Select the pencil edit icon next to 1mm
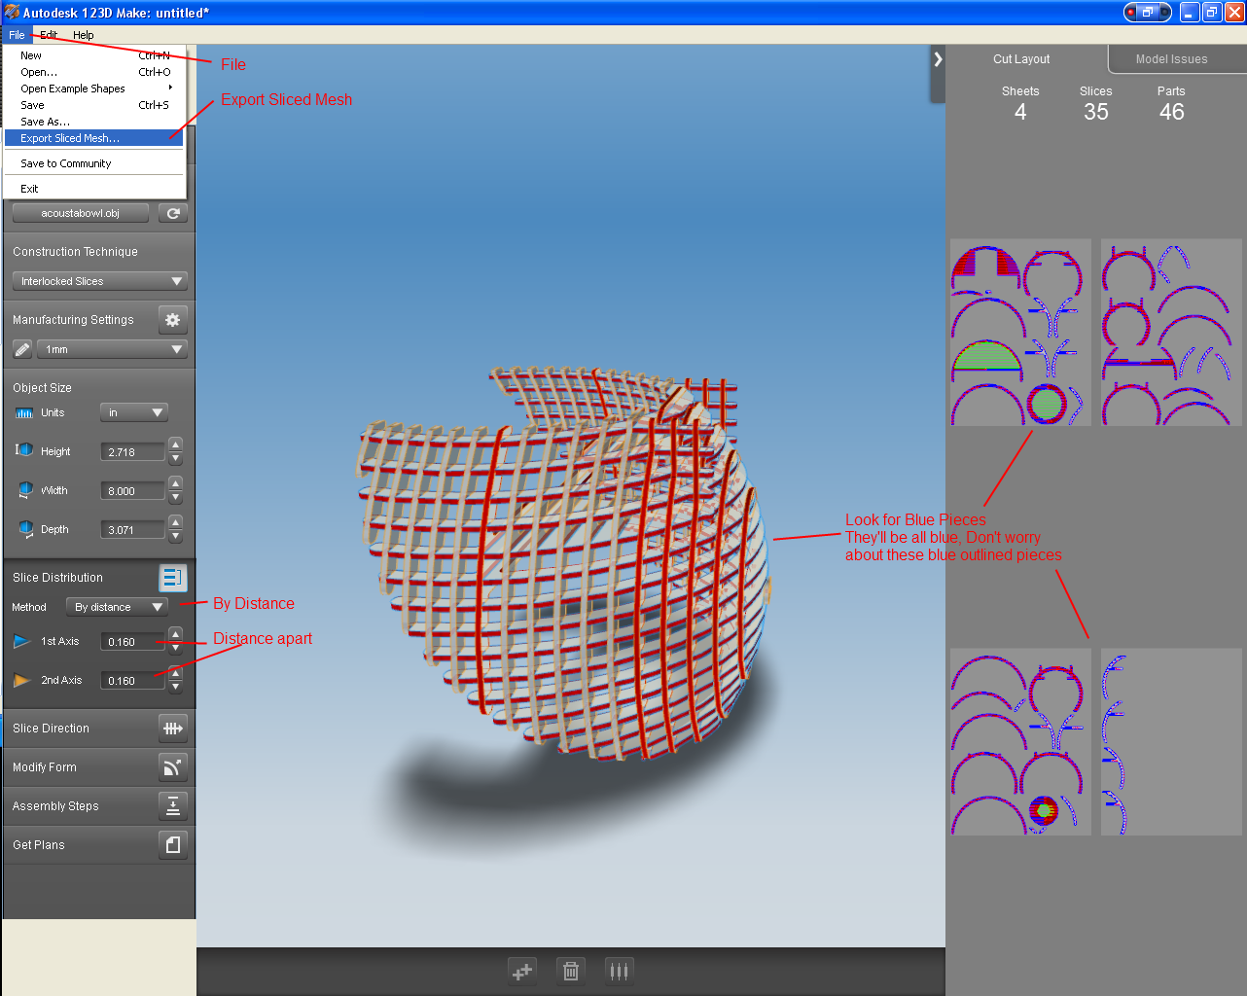1247x996 pixels. (21, 349)
